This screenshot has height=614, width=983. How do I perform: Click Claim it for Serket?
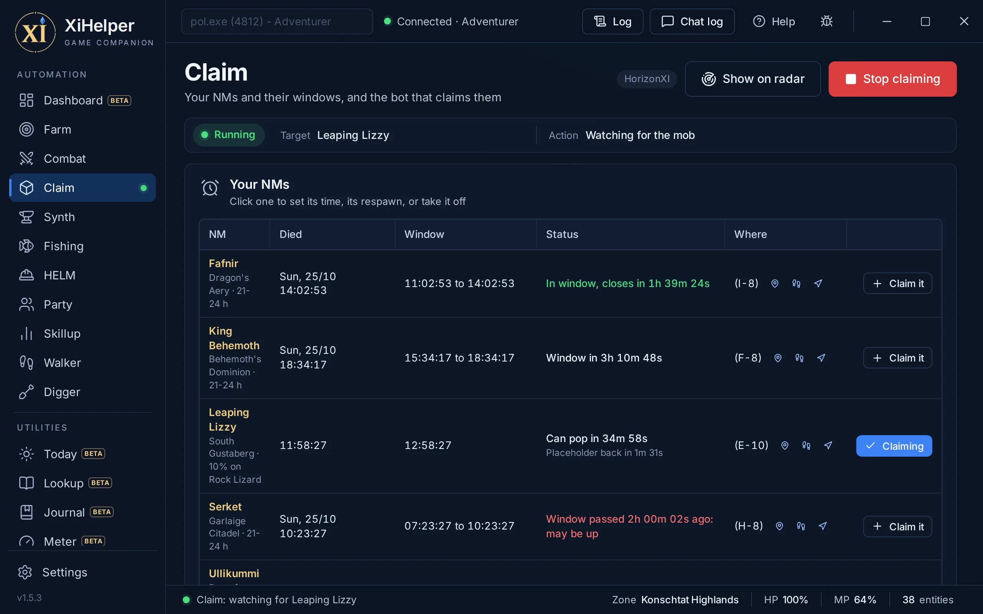(x=897, y=526)
